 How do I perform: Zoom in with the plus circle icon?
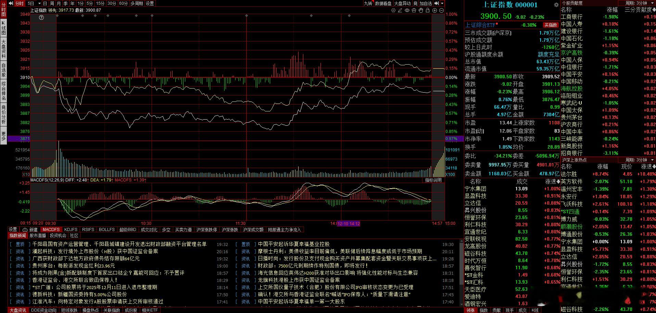434,10
